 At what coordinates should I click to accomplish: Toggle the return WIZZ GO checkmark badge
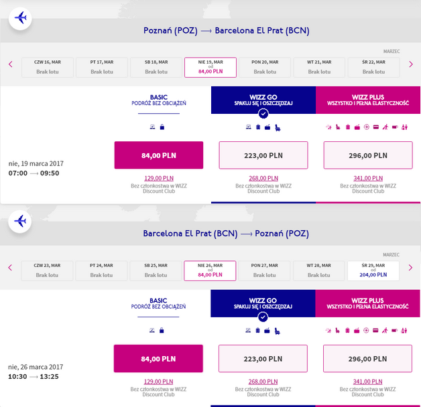point(263,317)
